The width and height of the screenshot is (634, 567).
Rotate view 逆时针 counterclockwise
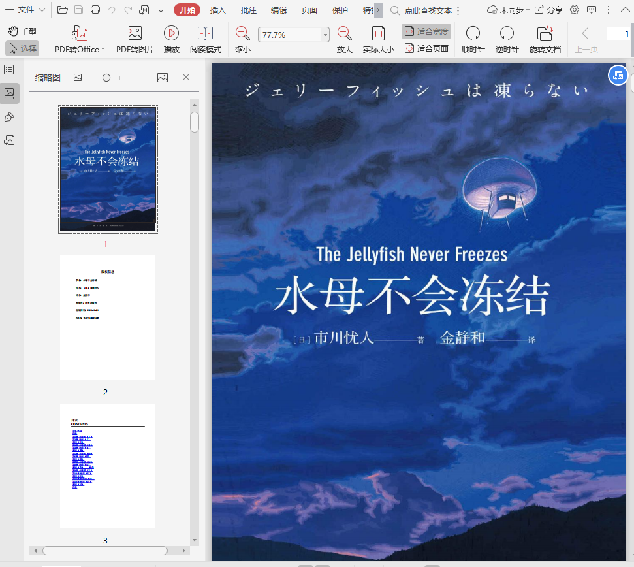coord(507,39)
